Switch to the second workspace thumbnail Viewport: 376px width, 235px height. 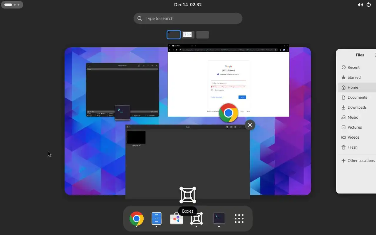[x=188, y=35]
